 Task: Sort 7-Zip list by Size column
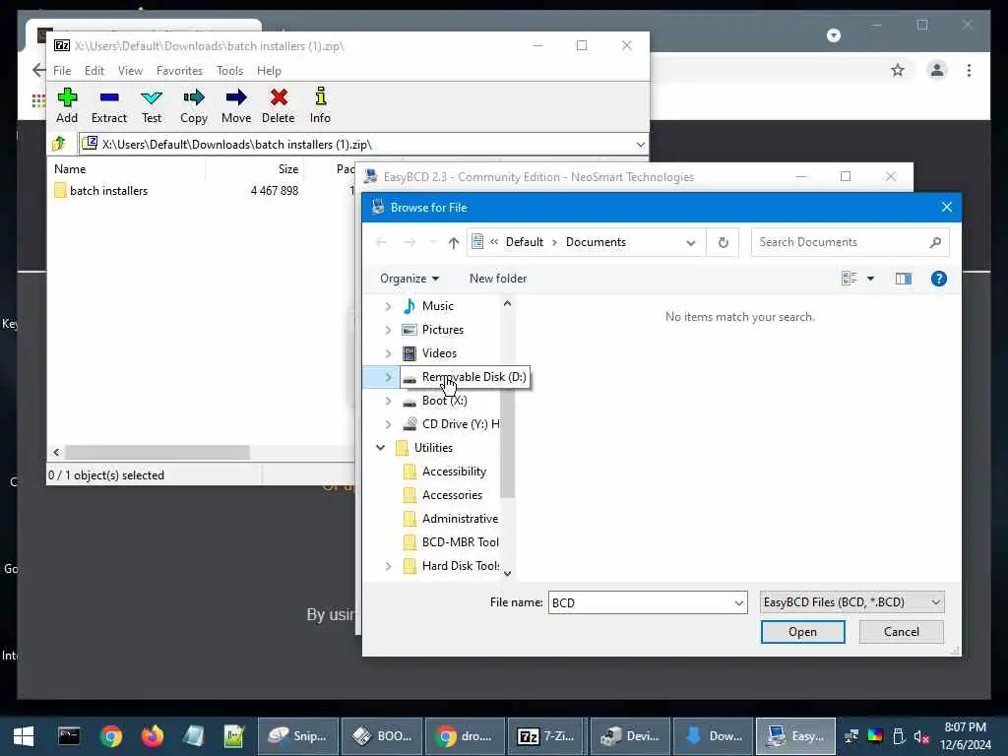coord(288,169)
